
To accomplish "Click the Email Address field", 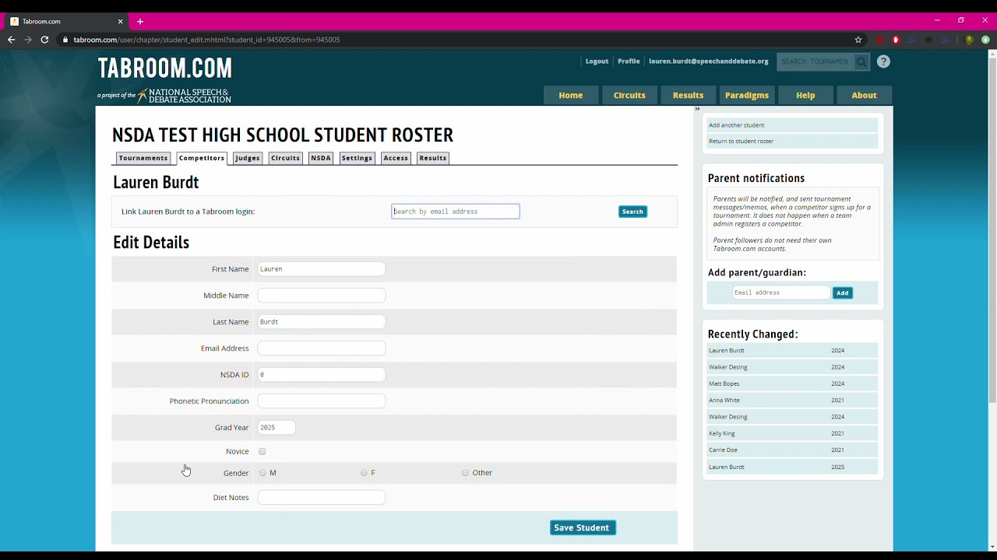I will coord(322,348).
